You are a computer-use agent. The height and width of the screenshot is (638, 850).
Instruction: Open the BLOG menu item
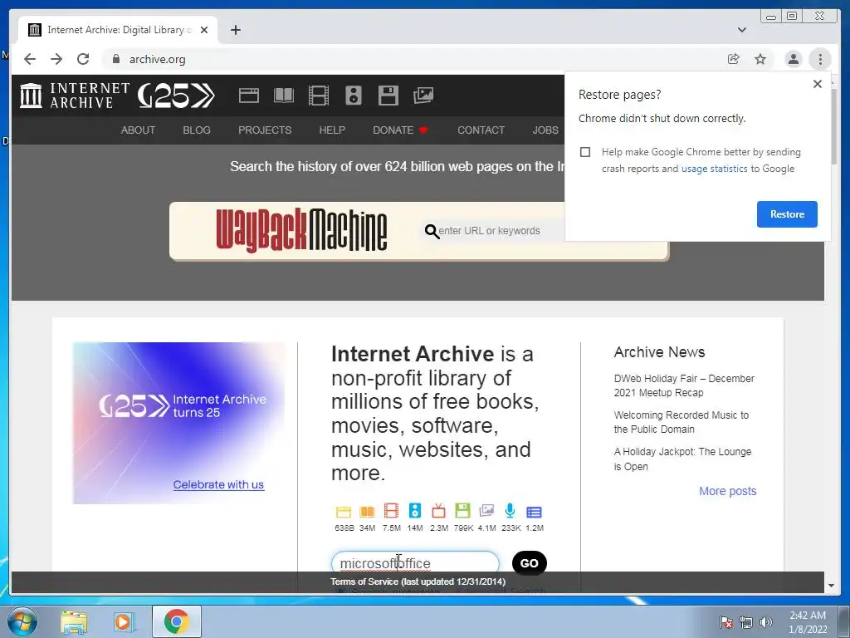coord(197,130)
